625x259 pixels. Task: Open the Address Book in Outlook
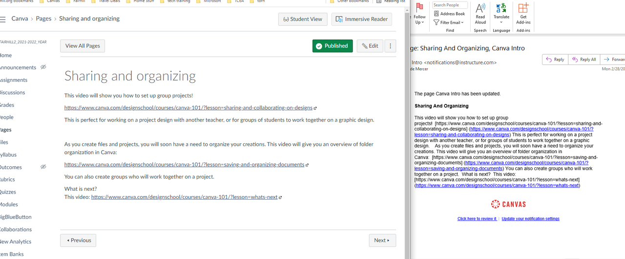449,14
